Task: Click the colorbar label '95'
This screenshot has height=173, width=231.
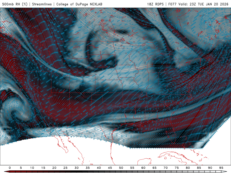Action: 221,168
